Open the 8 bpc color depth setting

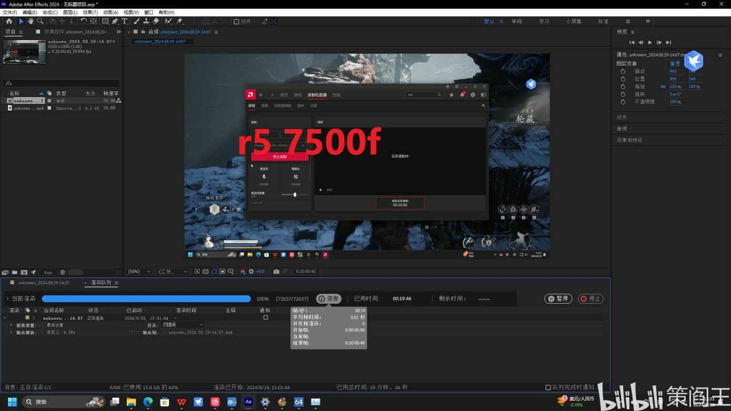[48, 272]
